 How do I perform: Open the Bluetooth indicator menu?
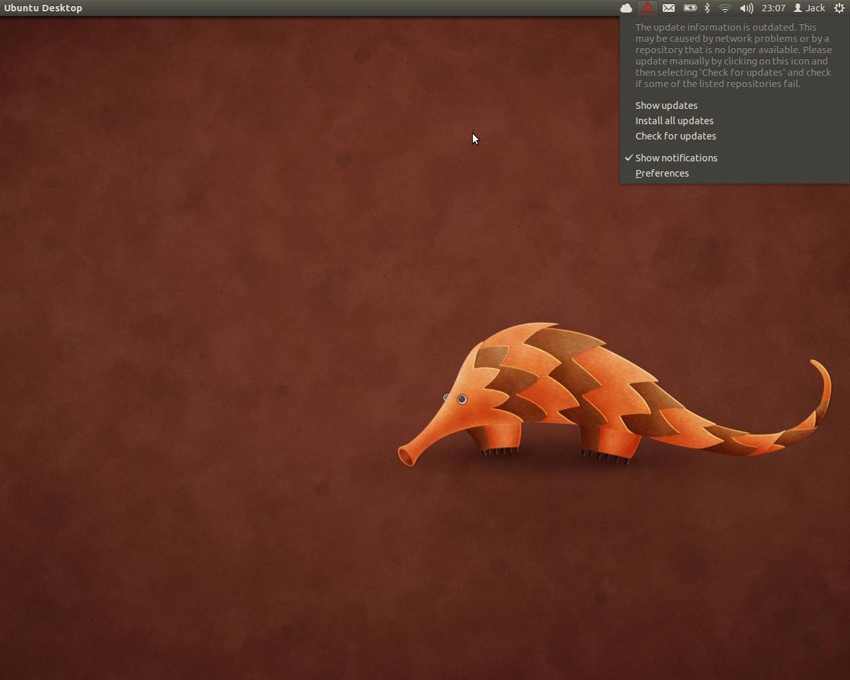point(707,8)
